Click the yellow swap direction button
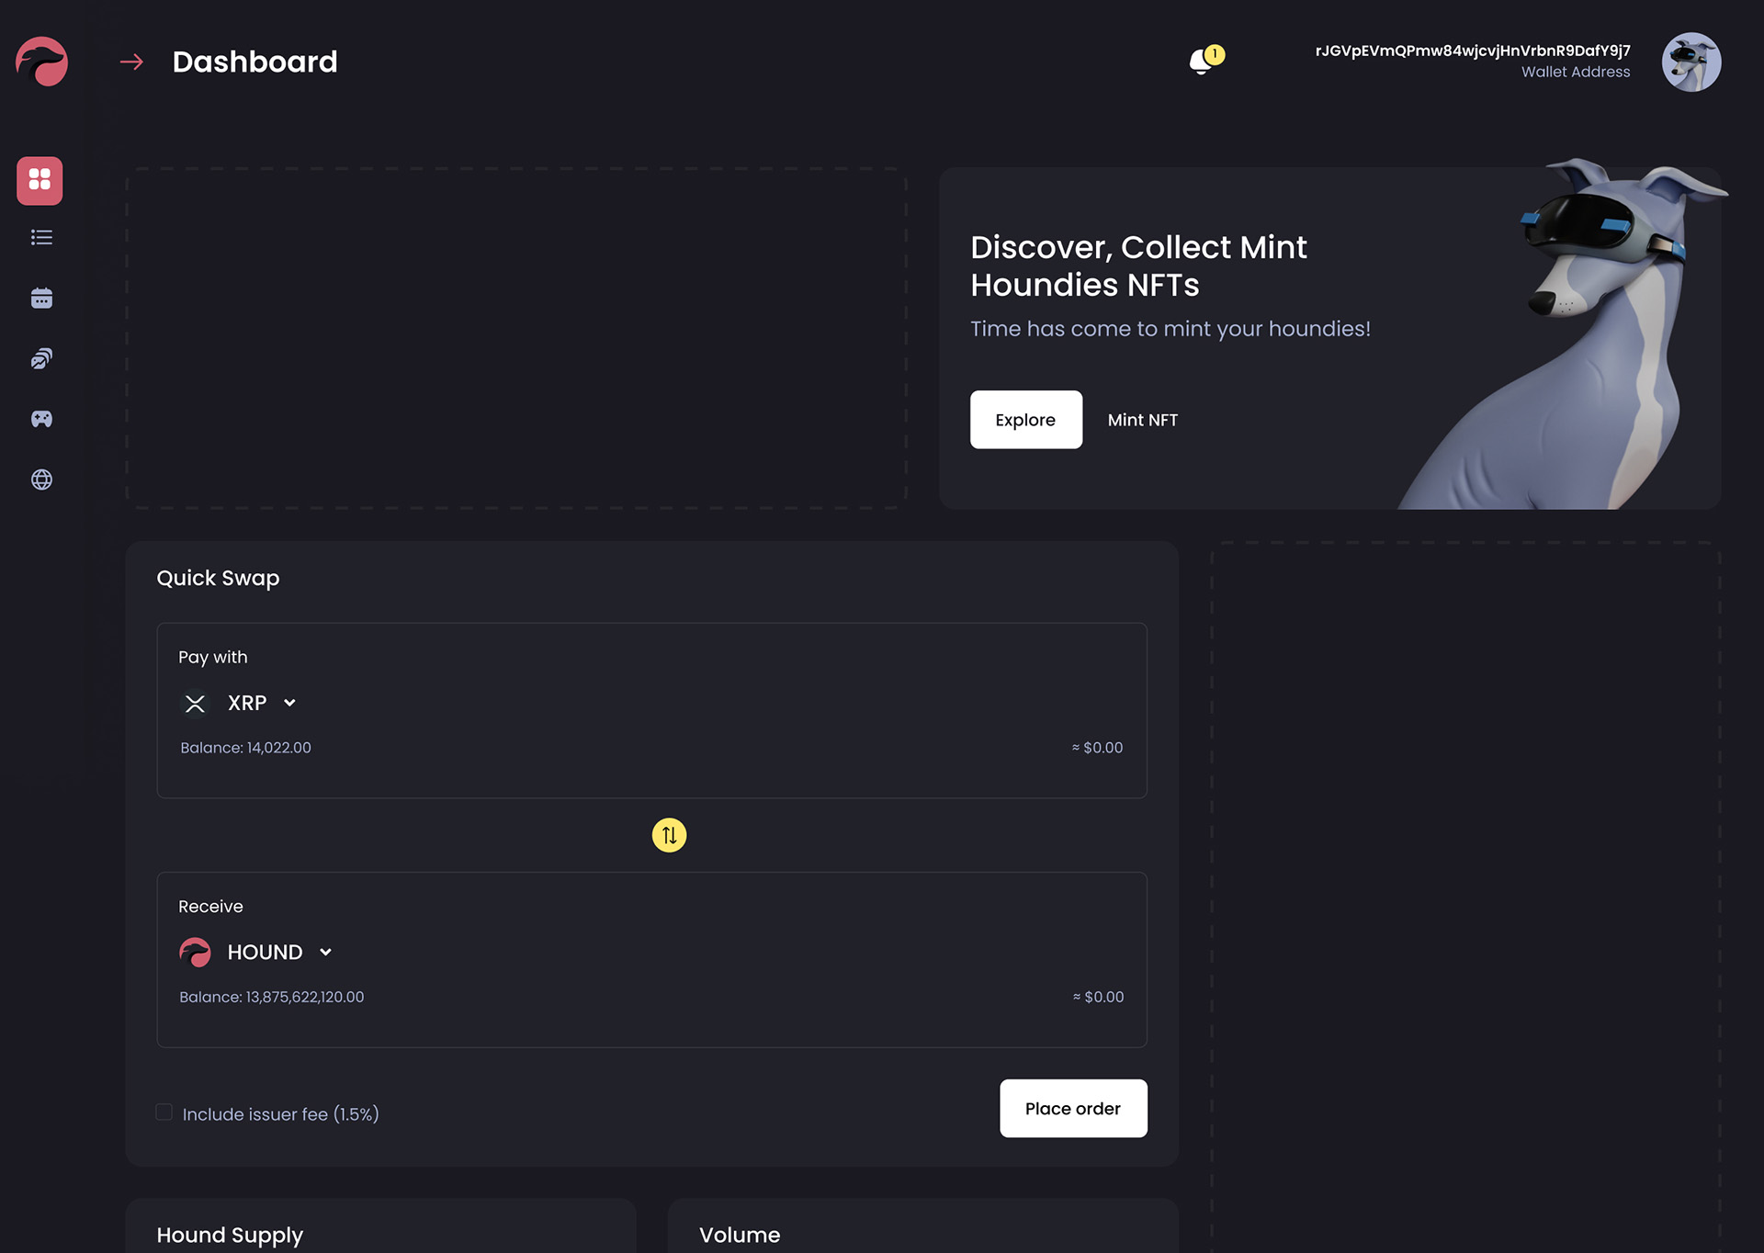 pyautogui.click(x=669, y=835)
